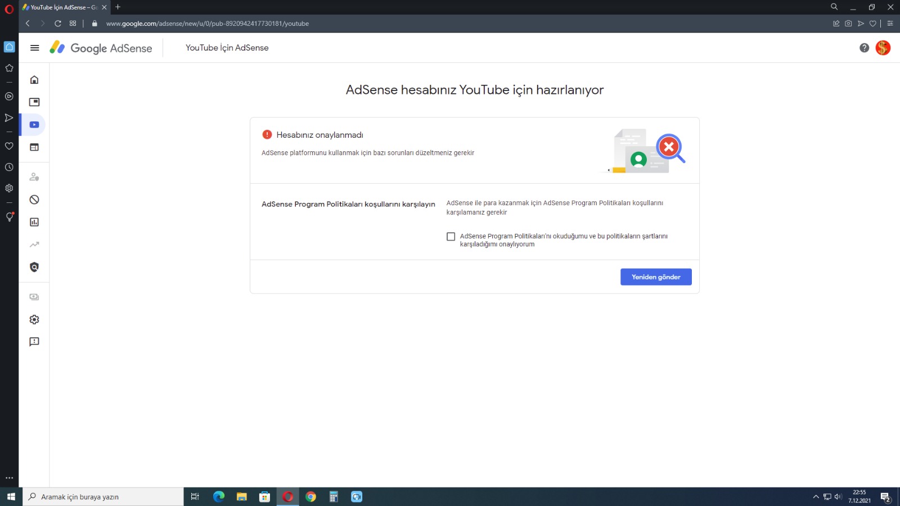Viewport: 900px width, 506px height.
Task: Open Task View on the taskbar
Action: coord(195,497)
